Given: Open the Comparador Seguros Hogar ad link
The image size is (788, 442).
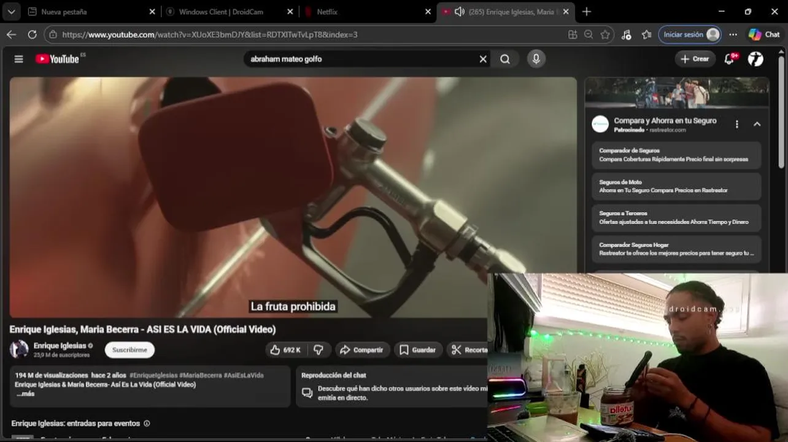Looking at the screenshot, I should (676, 249).
